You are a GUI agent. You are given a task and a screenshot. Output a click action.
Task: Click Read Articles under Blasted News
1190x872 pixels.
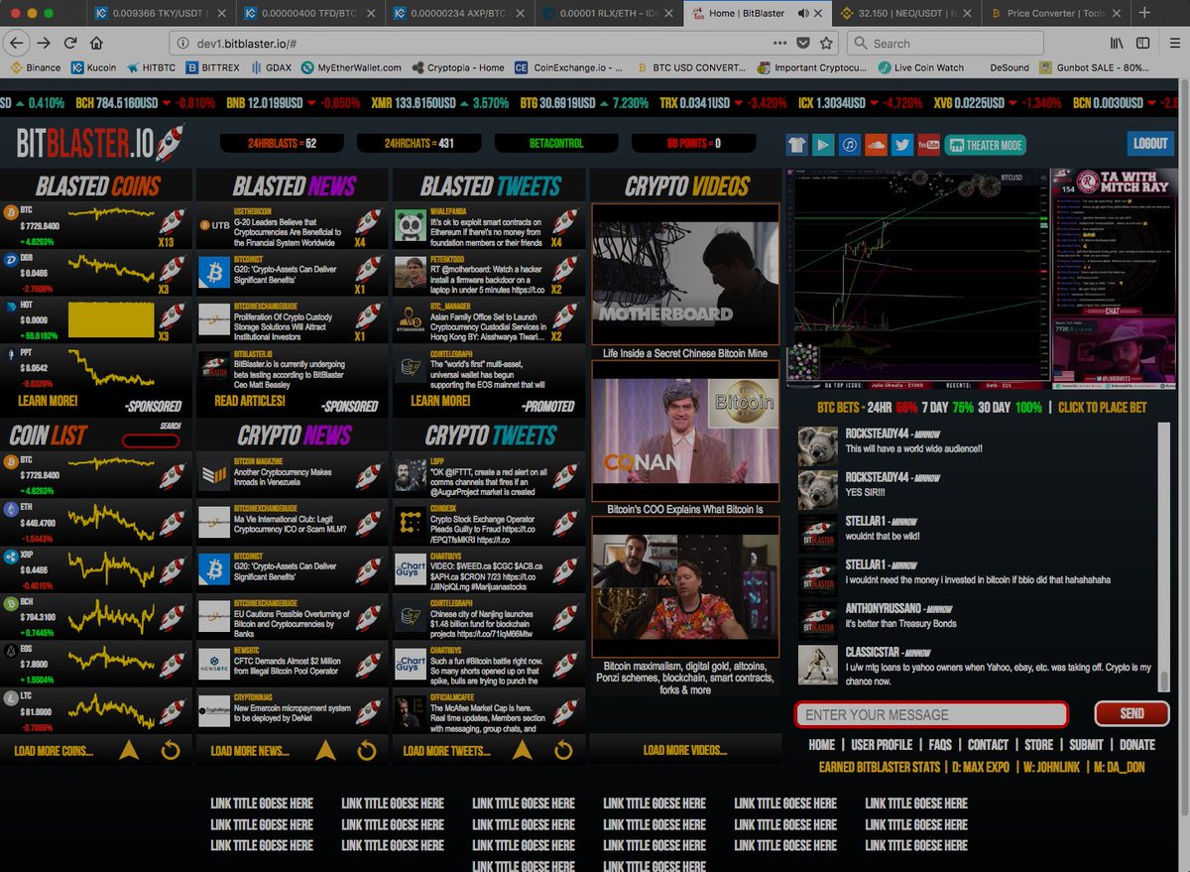pos(250,401)
